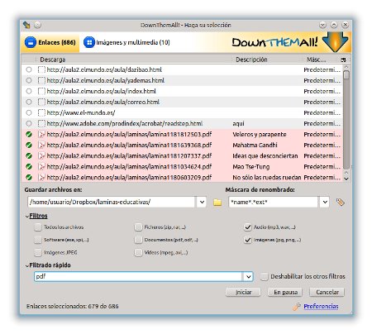372x334 pixels.
Task: Uncheck 'Imágenes (jpg, png...)' filter
Action: (248, 240)
